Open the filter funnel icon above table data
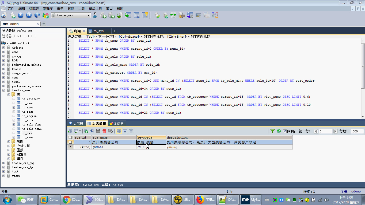 click(273, 131)
